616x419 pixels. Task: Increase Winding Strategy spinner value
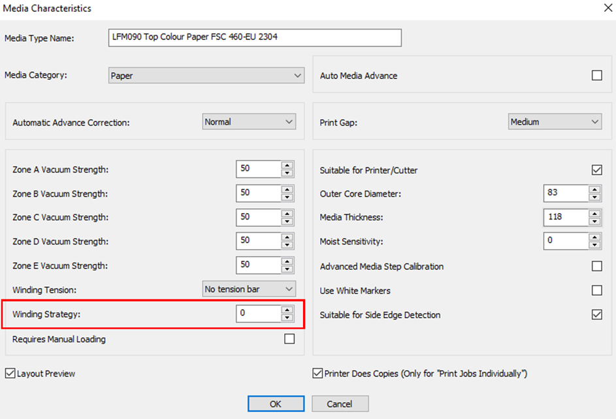(287, 310)
